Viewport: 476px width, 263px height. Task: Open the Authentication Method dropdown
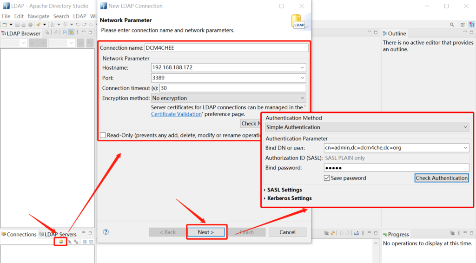pyautogui.click(x=465, y=127)
